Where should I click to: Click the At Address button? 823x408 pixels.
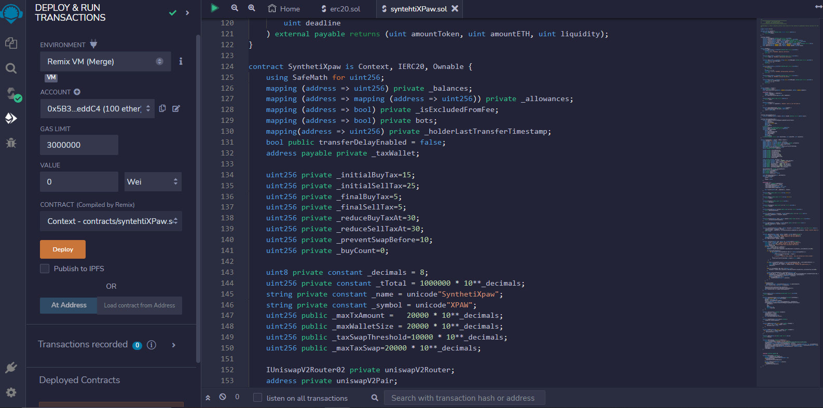(68, 305)
